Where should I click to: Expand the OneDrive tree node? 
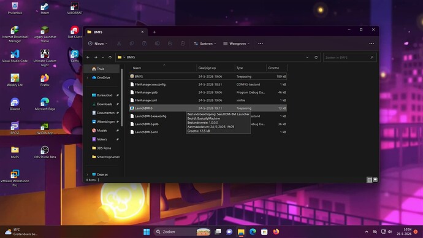88,77
